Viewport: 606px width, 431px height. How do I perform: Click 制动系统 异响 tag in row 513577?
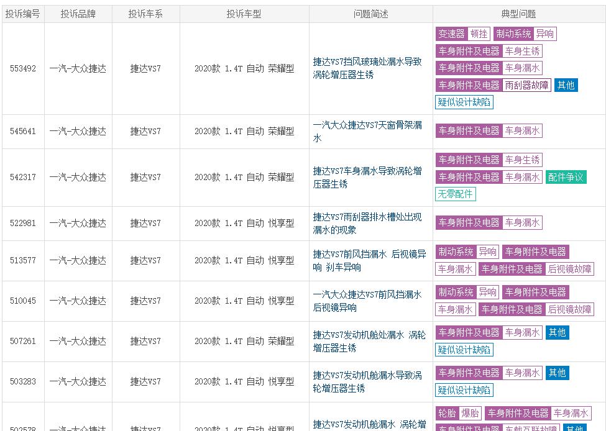tap(467, 252)
